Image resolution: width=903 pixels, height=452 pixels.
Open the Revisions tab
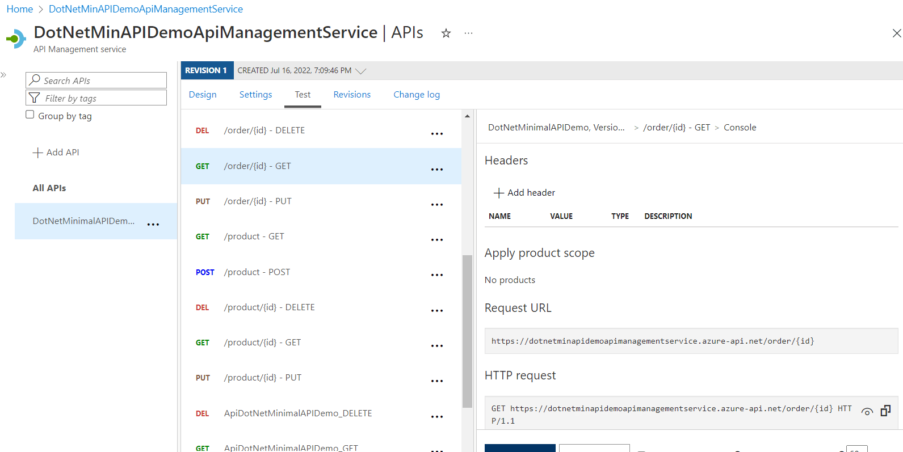pos(352,95)
